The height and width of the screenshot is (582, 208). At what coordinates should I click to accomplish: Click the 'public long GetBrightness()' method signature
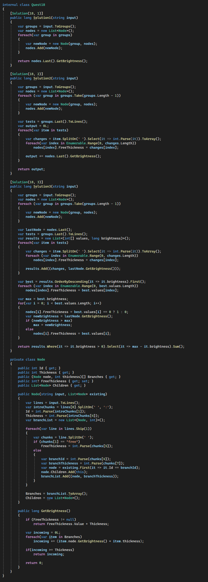point(44,511)
